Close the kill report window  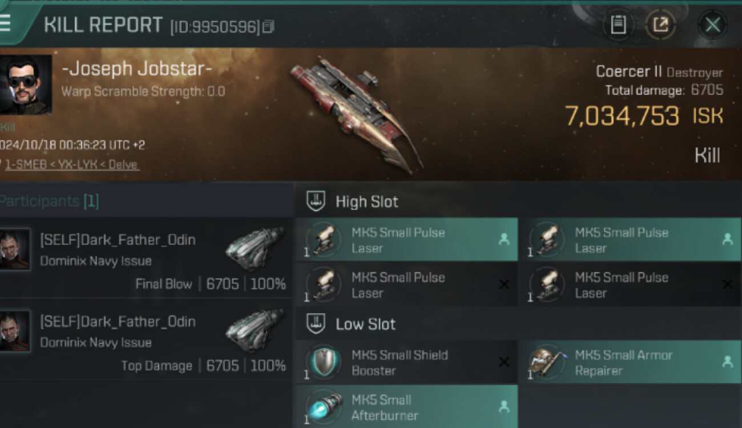click(x=712, y=25)
